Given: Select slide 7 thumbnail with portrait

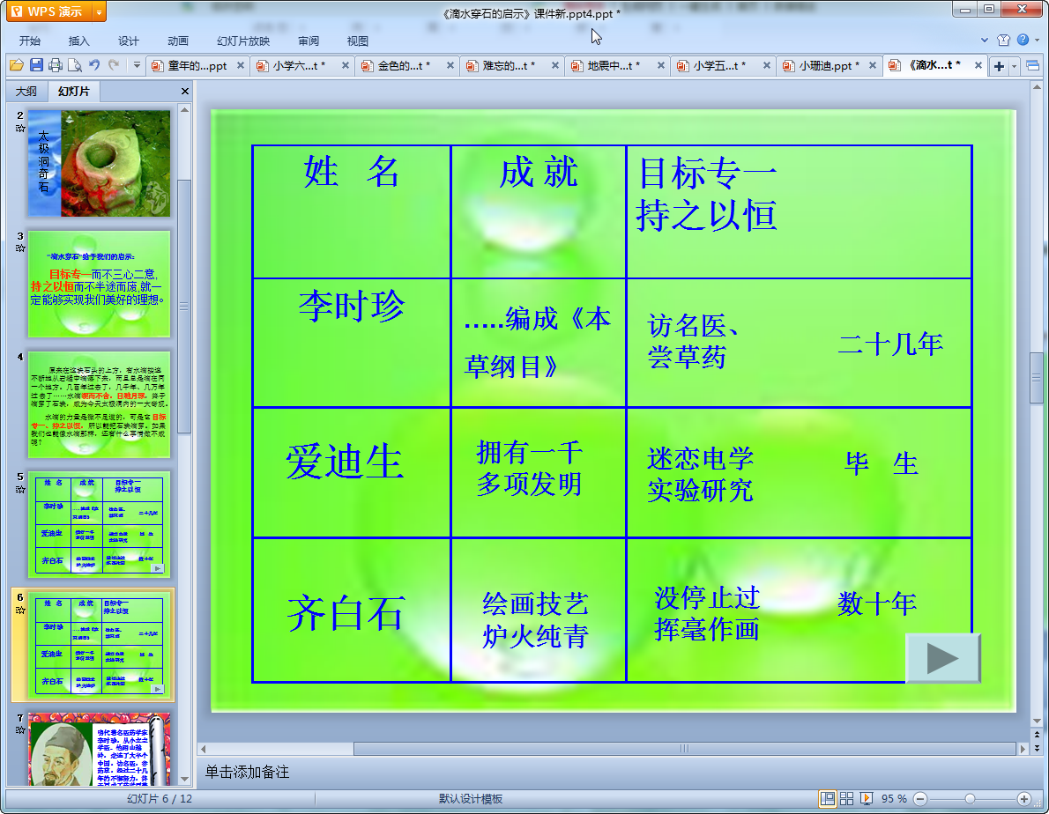Looking at the screenshot, I should [99, 749].
